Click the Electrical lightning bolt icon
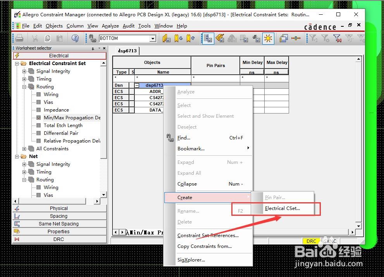 (17, 56)
